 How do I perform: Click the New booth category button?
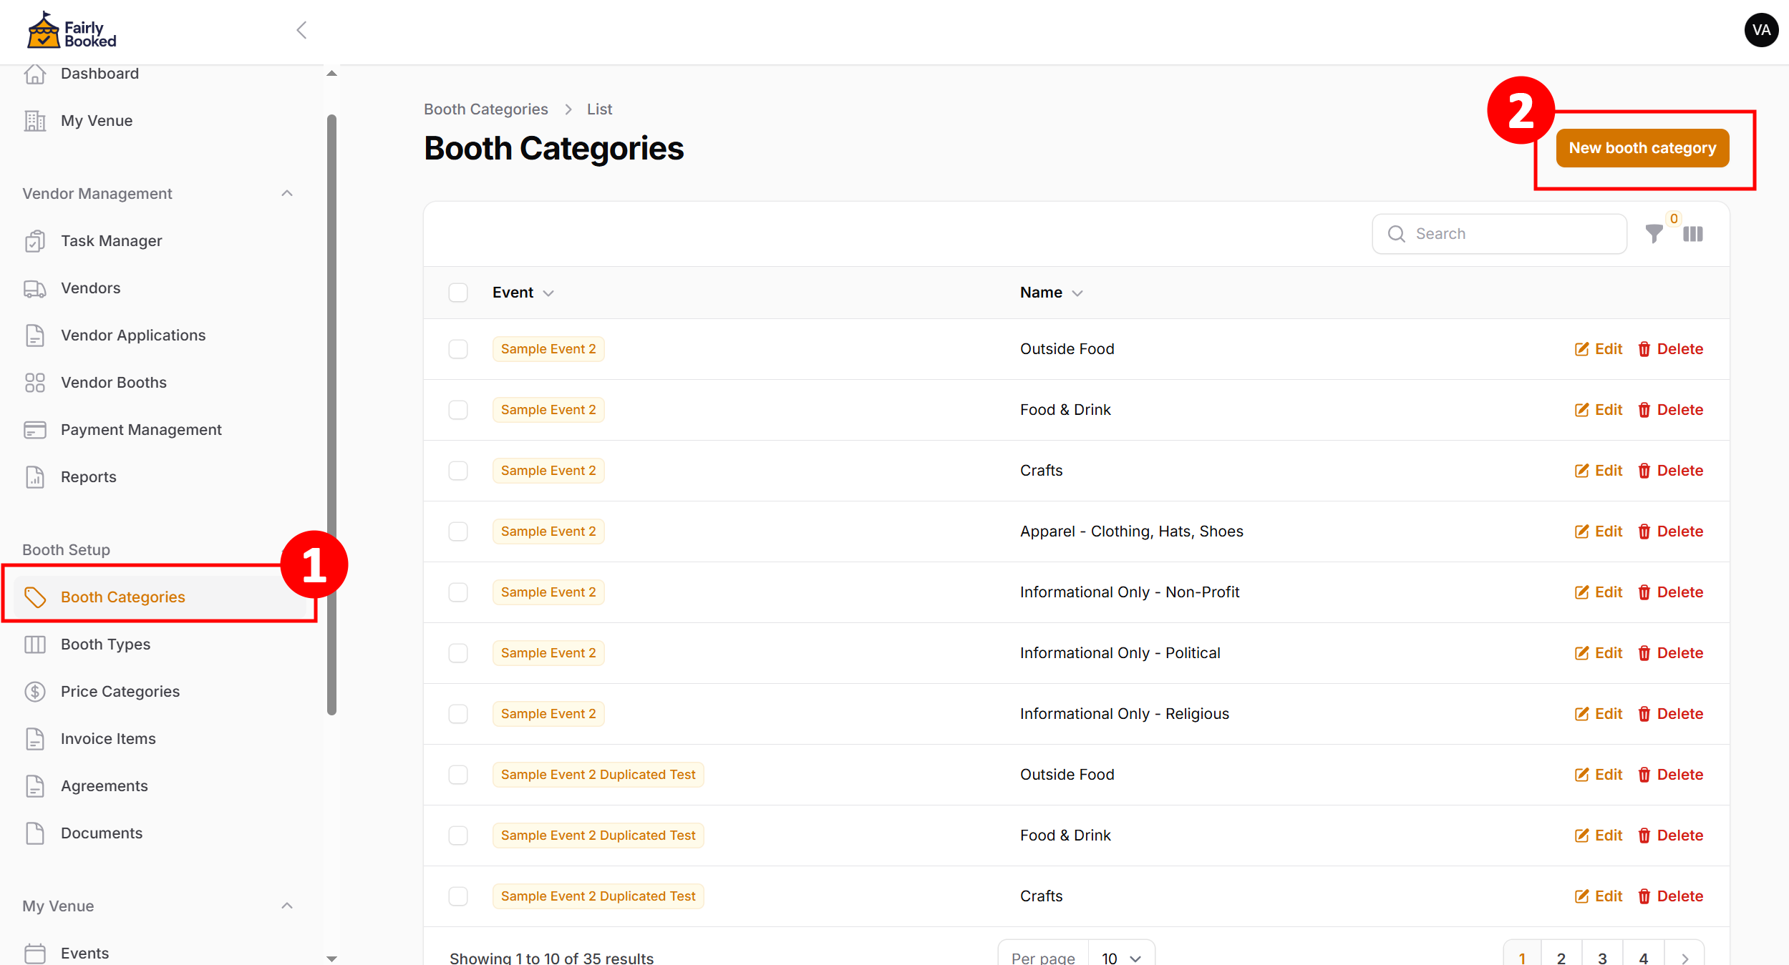click(1642, 148)
